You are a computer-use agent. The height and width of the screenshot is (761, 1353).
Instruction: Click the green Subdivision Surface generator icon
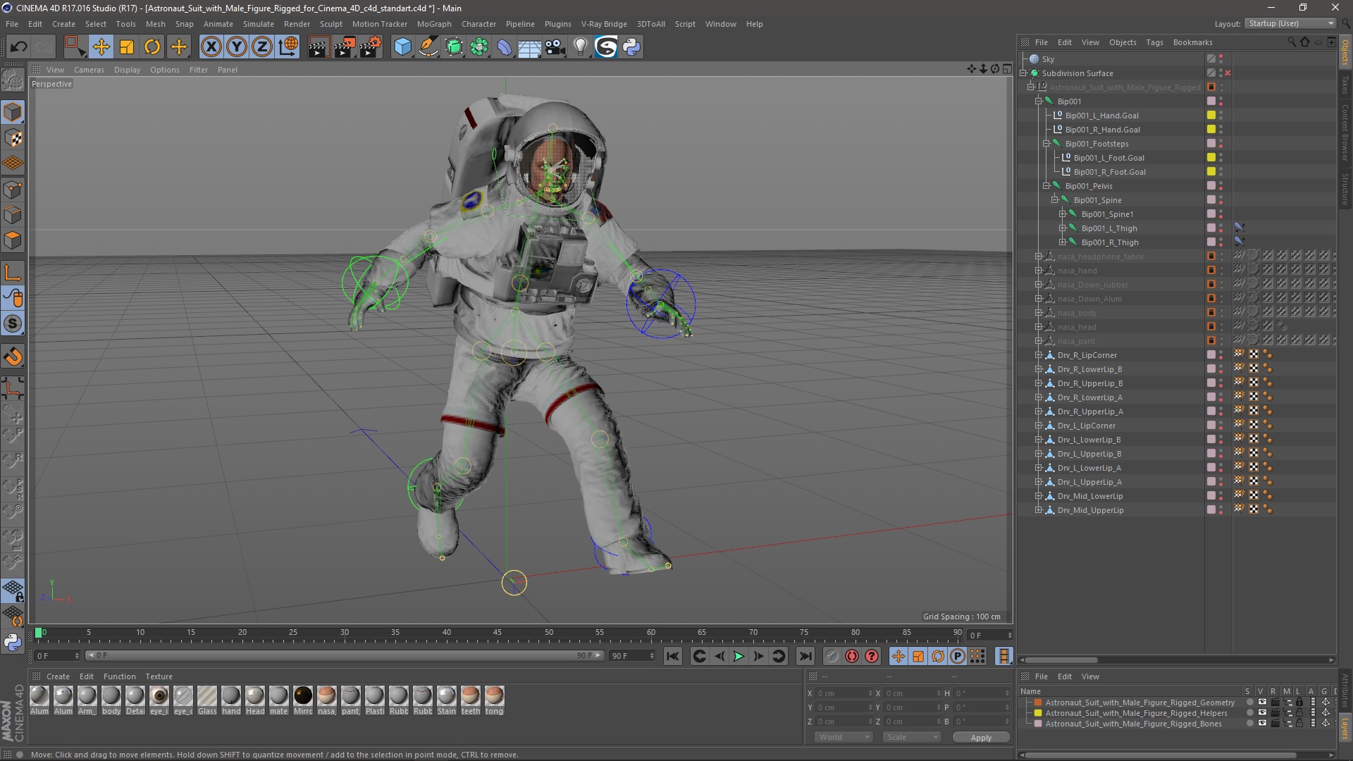tap(454, 47)
